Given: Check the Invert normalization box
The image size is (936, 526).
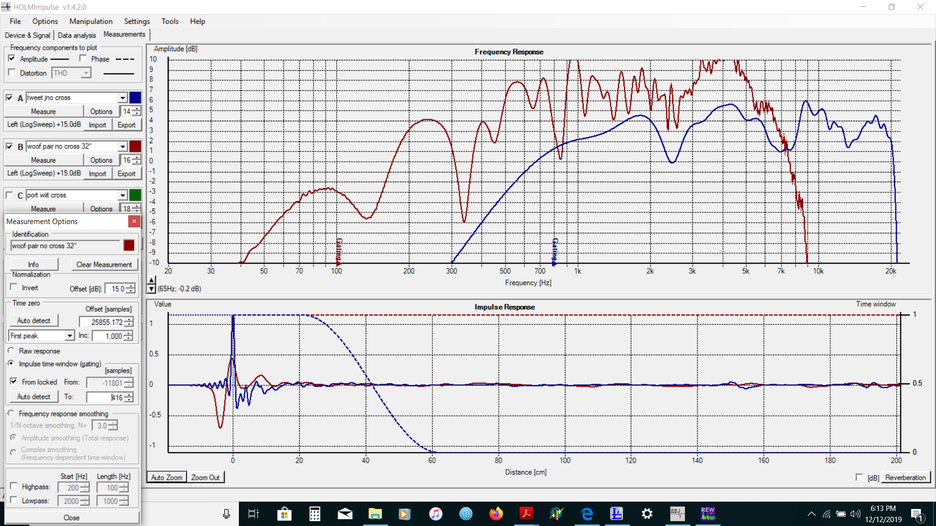Looking at the screenshot, I should click(14, 287).
